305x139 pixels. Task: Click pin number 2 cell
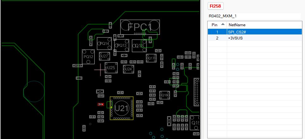pyautogui.click(x=217, y=38)
